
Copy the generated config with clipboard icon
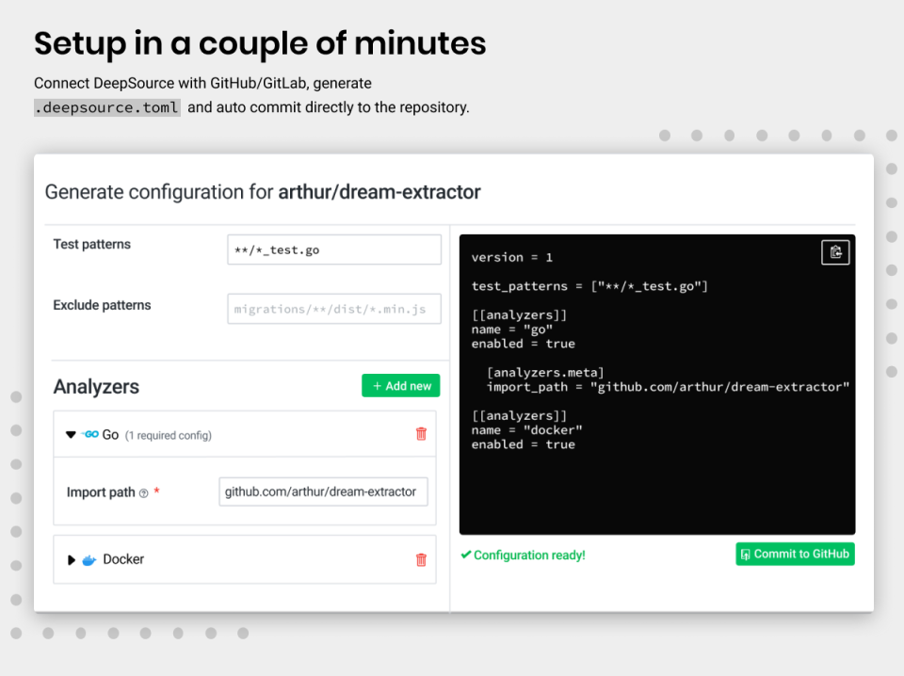click(x=835, y=252)
